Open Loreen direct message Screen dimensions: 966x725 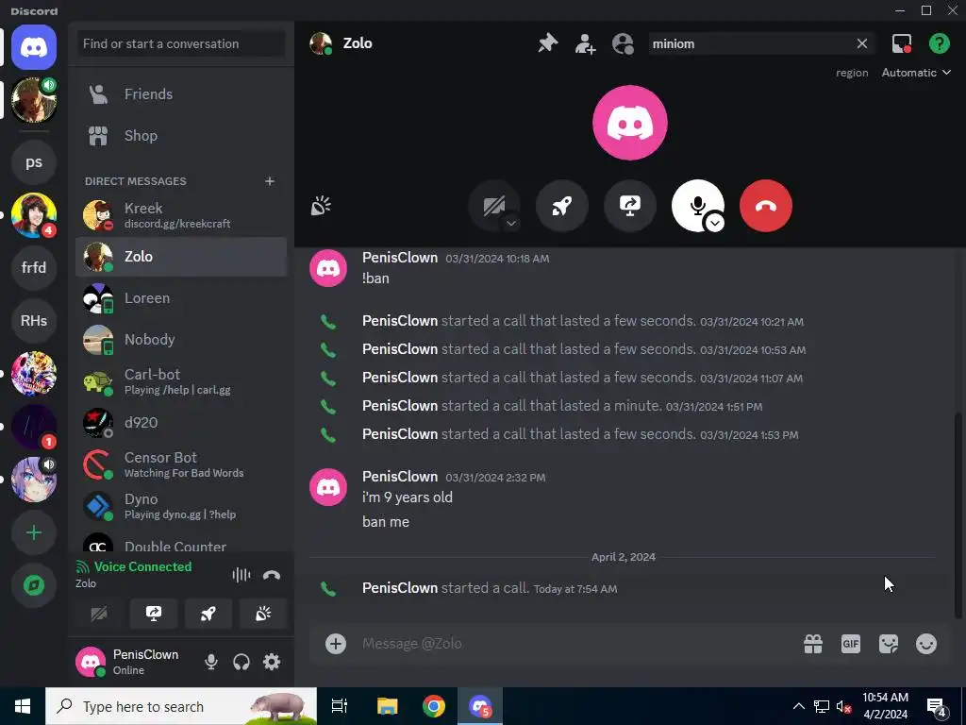181,298
